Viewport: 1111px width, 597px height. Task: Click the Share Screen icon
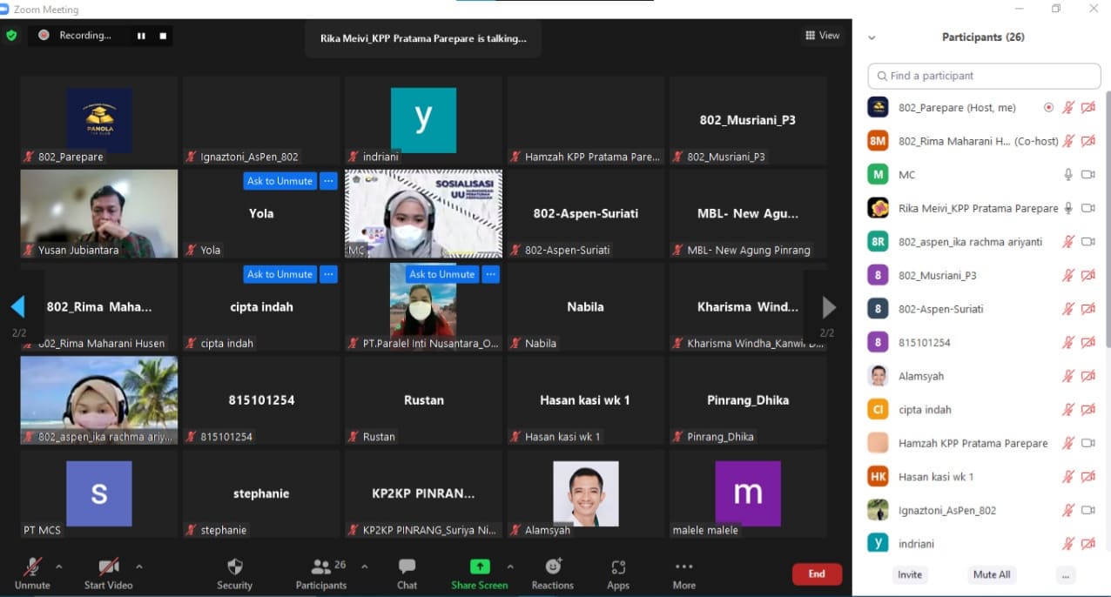pos(479,567)
